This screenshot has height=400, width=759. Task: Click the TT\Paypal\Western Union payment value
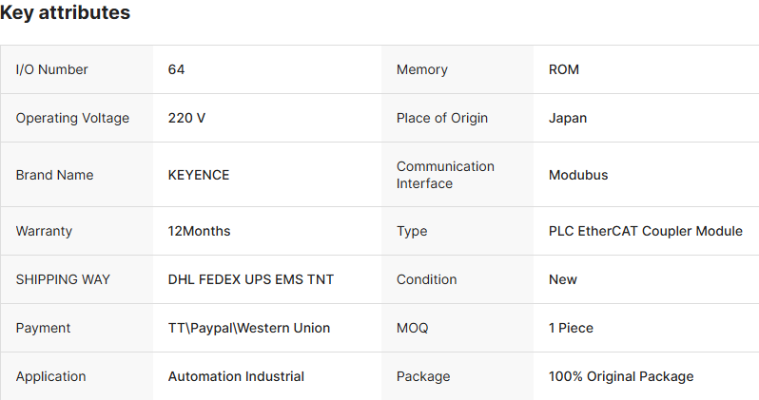pyautogui.click(x=249, y=328)
